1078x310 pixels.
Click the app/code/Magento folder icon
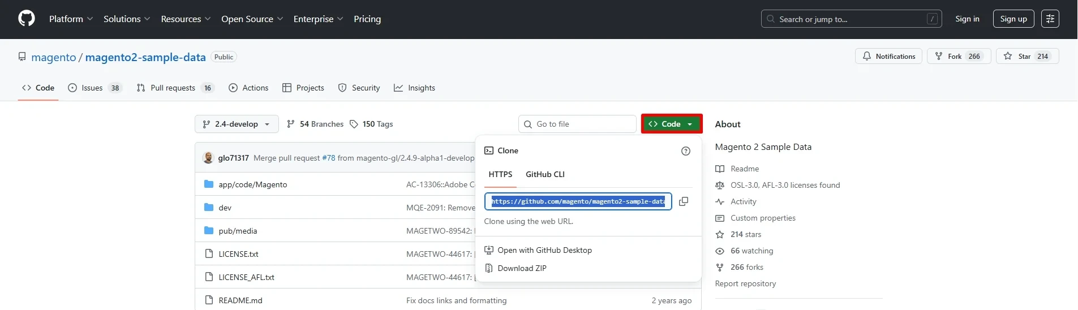click(209, 184)
